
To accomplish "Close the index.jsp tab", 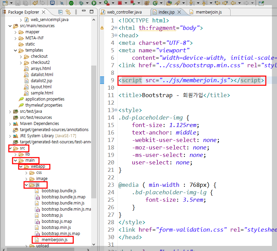I will coord(179,12).
